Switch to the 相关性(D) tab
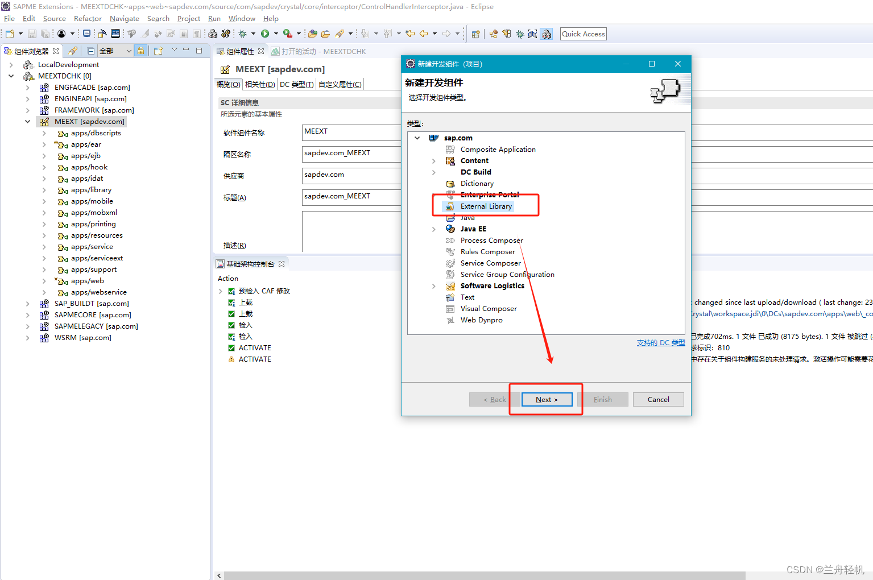 pos(260,85)
